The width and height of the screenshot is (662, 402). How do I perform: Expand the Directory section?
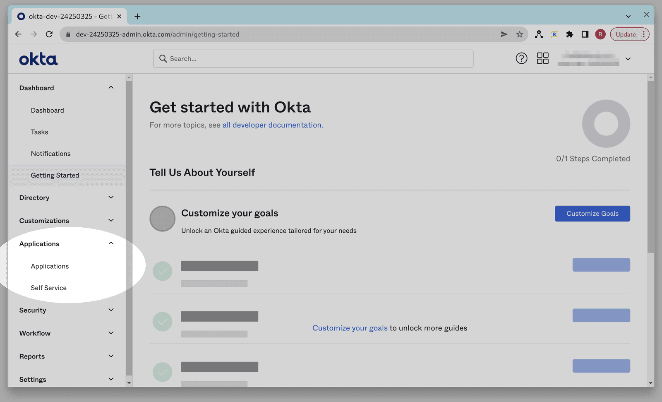tap(111, 197)
